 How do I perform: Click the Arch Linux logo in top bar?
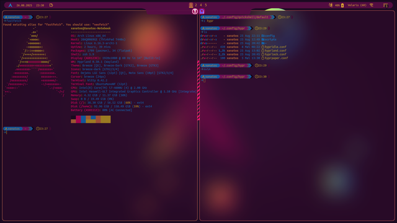coord(11,5)
